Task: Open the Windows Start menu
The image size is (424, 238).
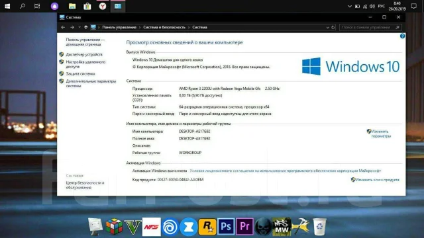Action: [7, 6]
